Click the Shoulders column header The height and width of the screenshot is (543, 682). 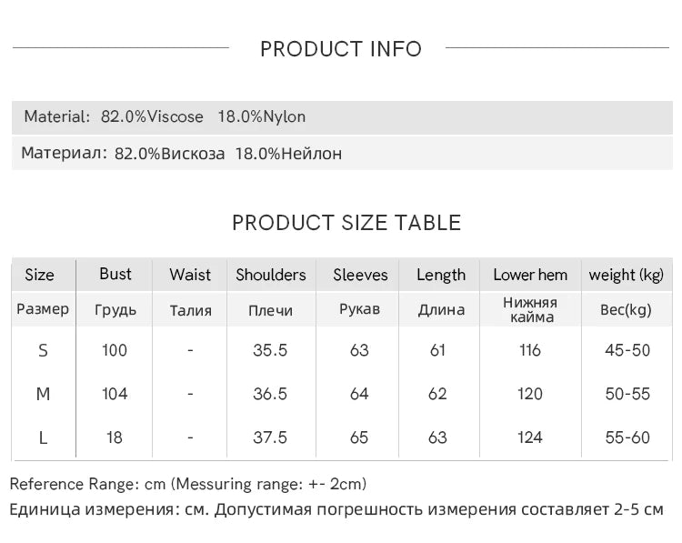271,275
